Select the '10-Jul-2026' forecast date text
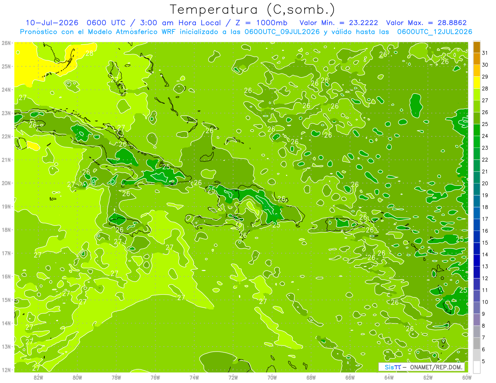This screenshot has height=383, width=496. click(x=53, y=23)
